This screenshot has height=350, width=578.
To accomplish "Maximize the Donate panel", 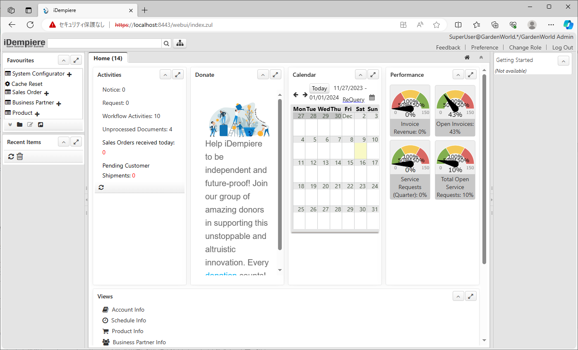I will pos(276,75).
